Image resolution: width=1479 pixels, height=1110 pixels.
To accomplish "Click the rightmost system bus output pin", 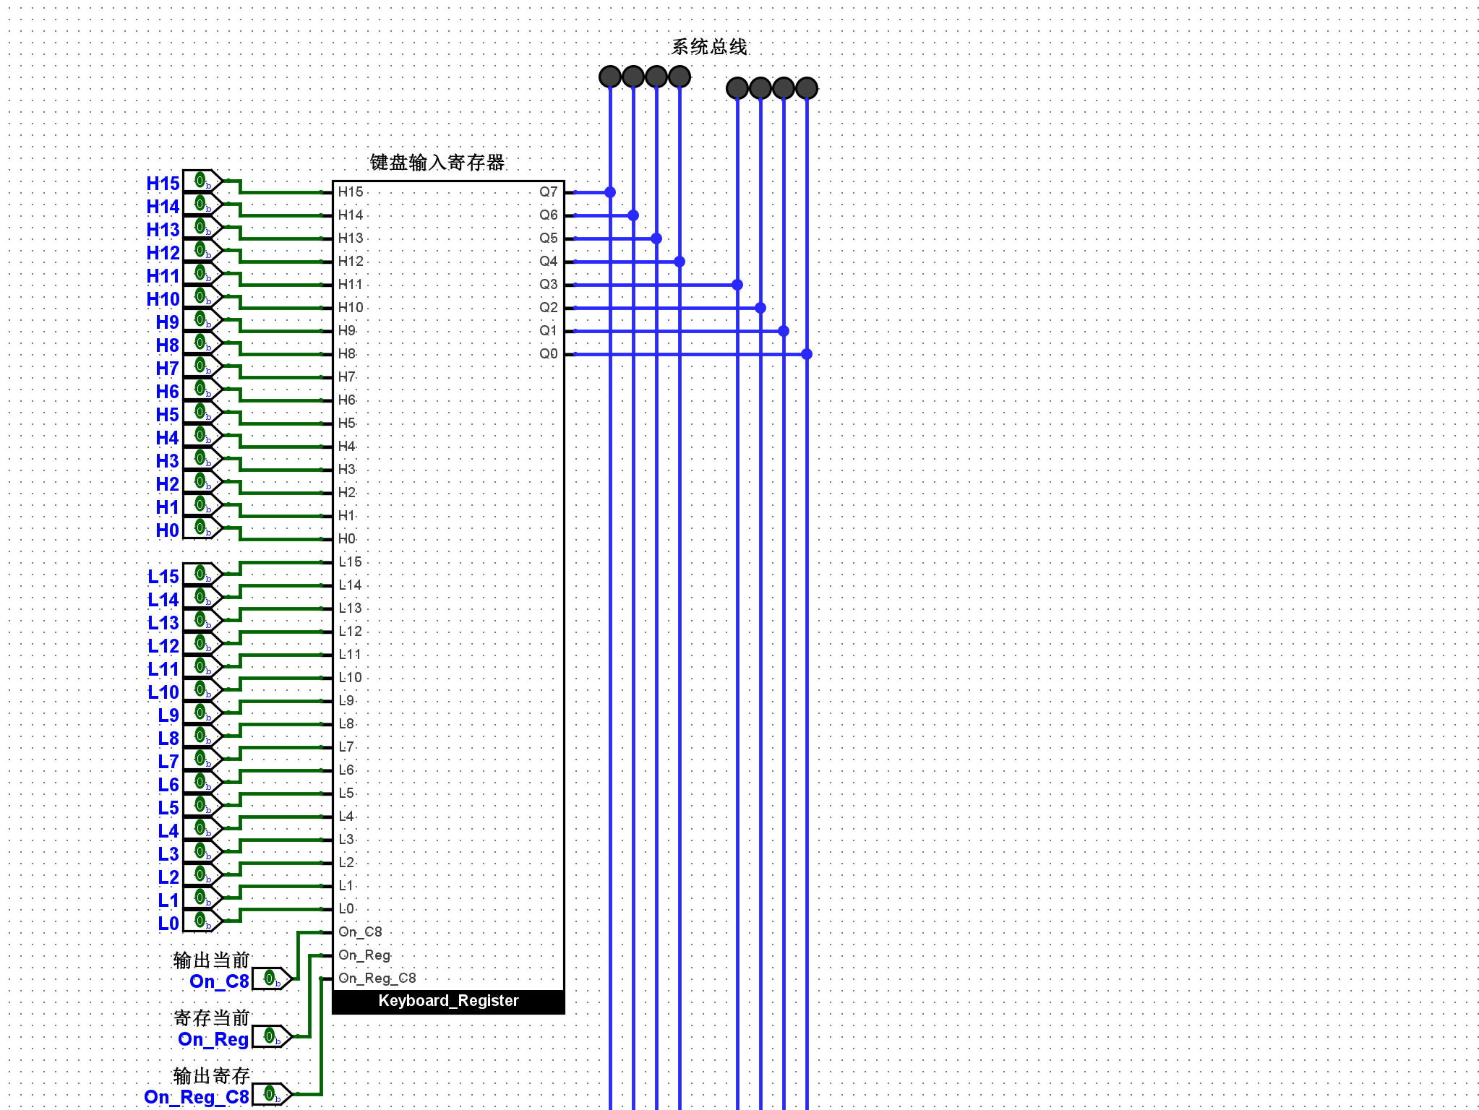I will pos(807,88).
